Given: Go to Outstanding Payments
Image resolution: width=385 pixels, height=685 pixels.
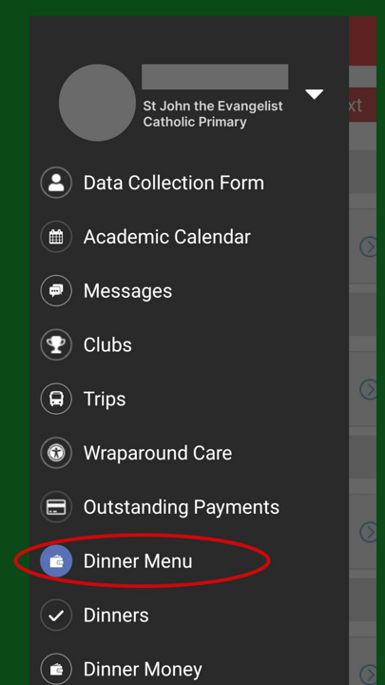Looking at the screenshot, I should pos(189,507).
